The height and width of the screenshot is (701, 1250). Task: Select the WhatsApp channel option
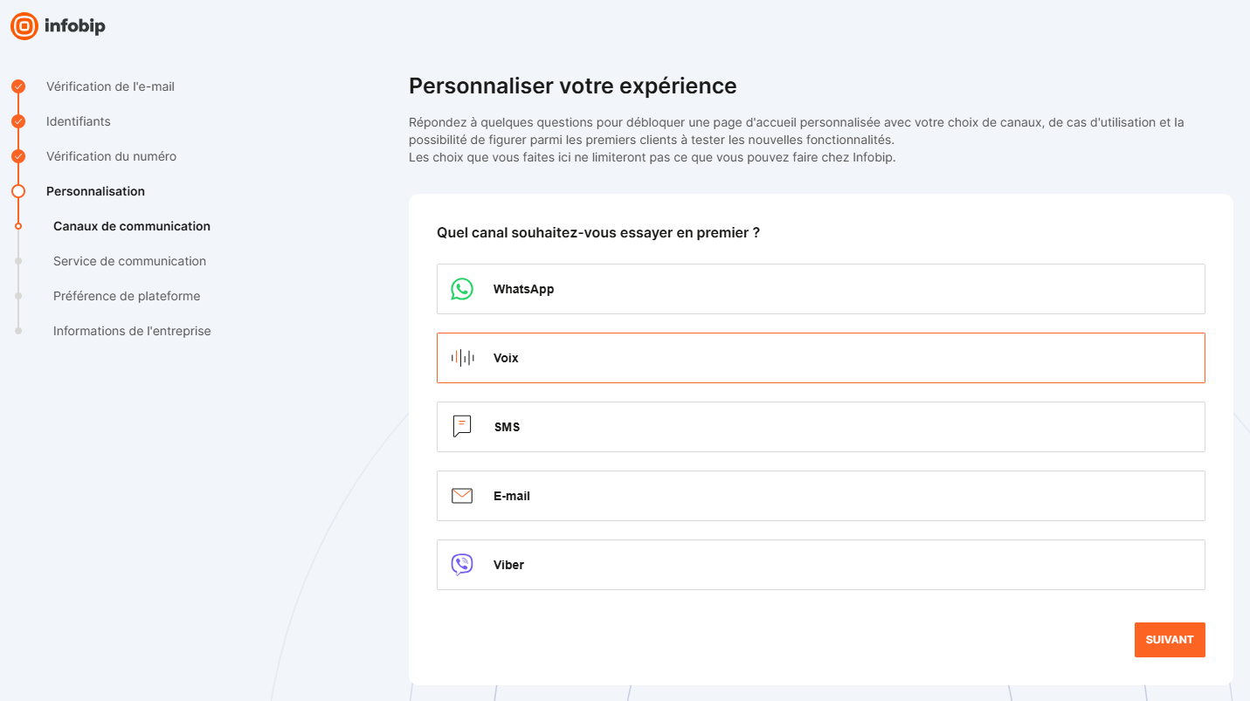pyautogui.click(x=821, y=289)
